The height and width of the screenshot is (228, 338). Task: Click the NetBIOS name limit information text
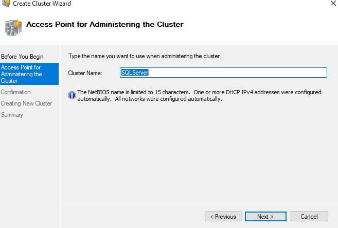tap(199, 95)
